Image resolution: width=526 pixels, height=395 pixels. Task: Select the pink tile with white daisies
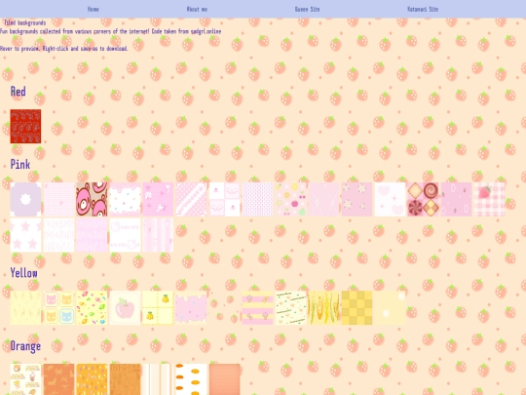coord(357,200)
